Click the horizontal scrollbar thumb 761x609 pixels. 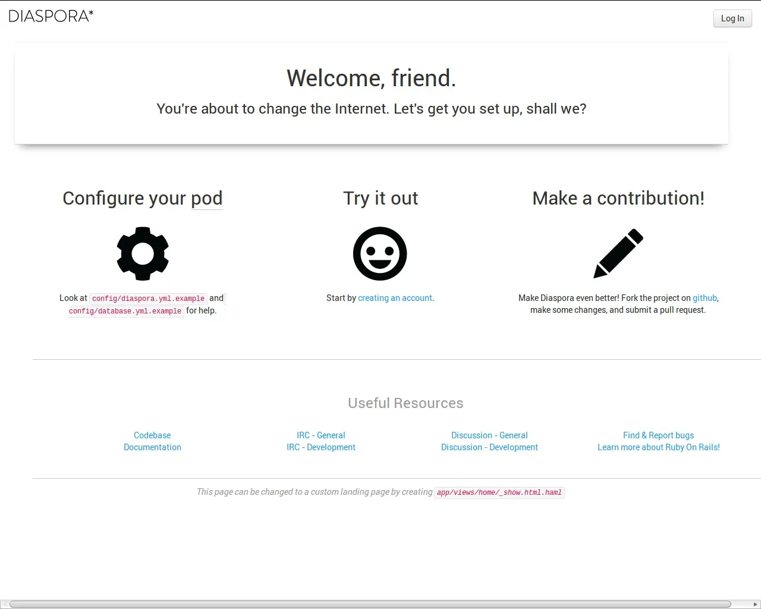click(370, 604)
